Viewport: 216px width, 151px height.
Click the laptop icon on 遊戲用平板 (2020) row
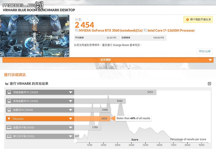point(9,127)
